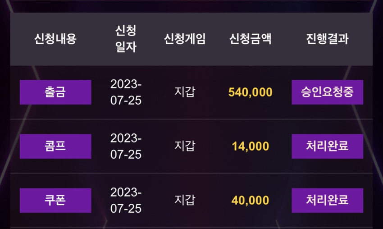Click the date in the 출금 row
This screenshot has width=383, height=229.
click(x=126, y=92)
